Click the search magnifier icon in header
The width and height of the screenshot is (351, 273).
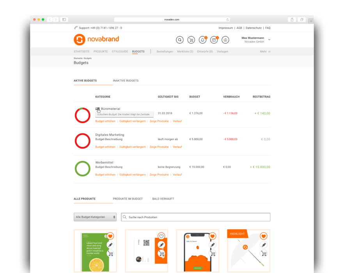[x=180, y=40]
